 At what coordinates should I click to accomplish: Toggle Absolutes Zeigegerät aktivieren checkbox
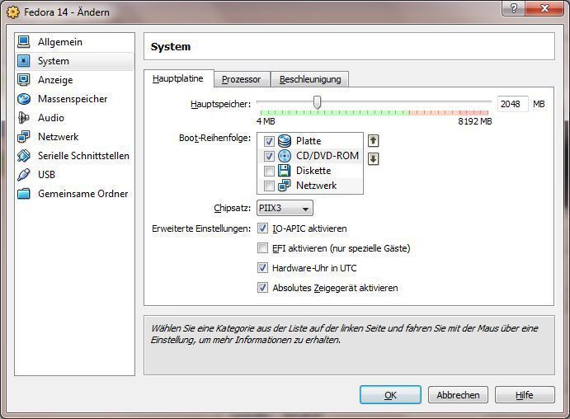click(x=262, y=288)
